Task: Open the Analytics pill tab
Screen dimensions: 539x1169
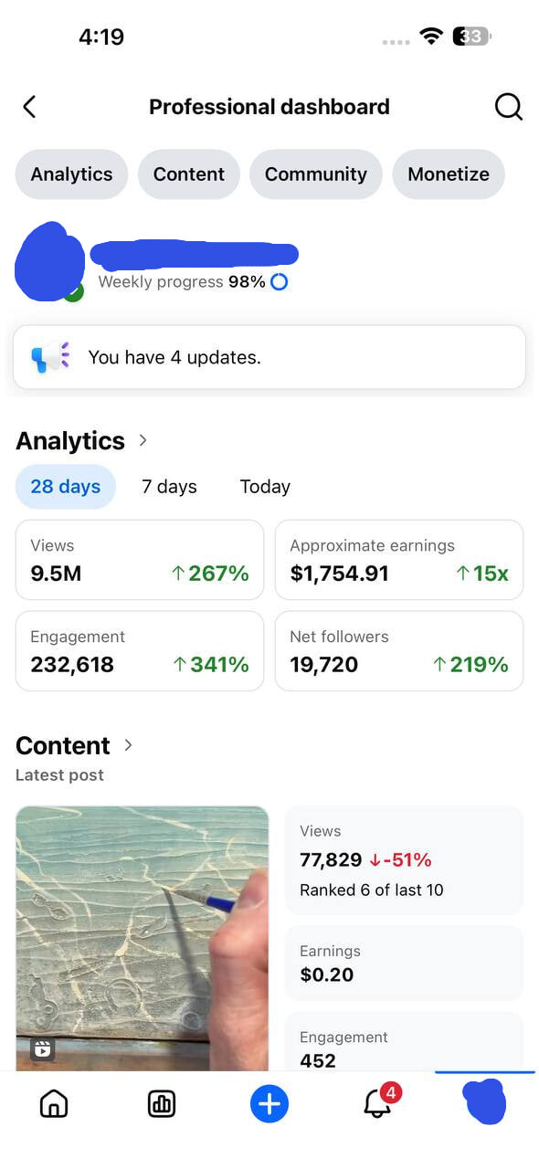Action: pos(71,174)
